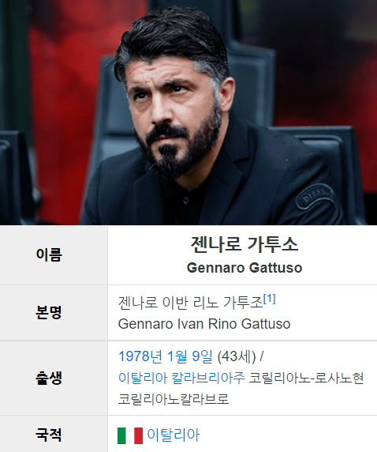The image size is (377, 452).
Task: Click the Korean title 젠나로 가투소
Action: click(x=244, y=244)
